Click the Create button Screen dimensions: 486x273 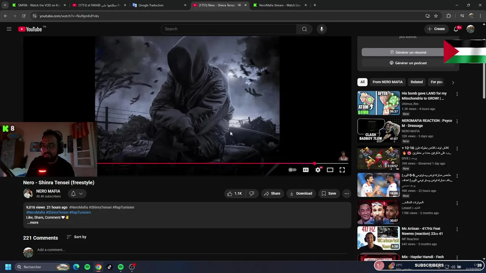point(436,29)
